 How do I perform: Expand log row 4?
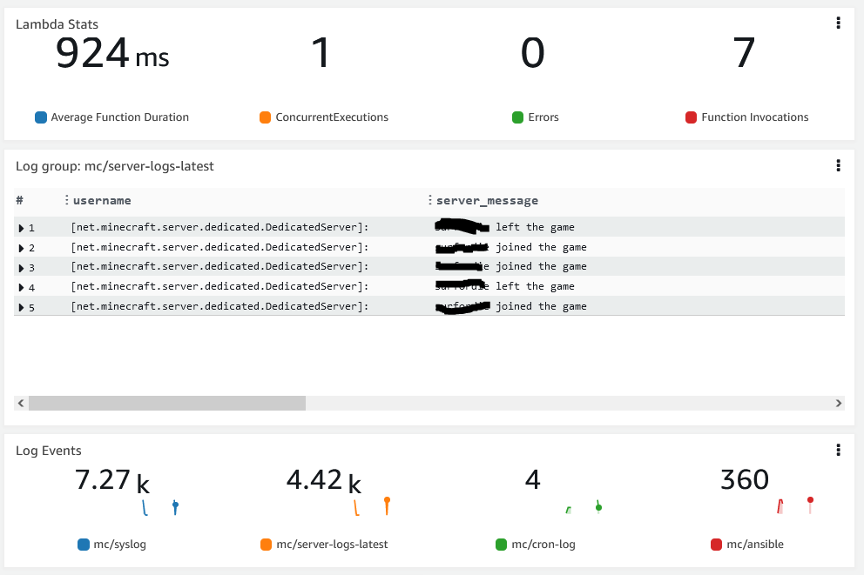point(22,287)
